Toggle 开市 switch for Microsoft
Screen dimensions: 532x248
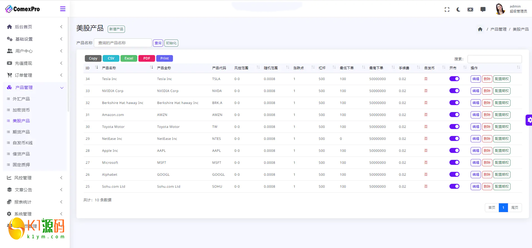[x=454, y=162]
